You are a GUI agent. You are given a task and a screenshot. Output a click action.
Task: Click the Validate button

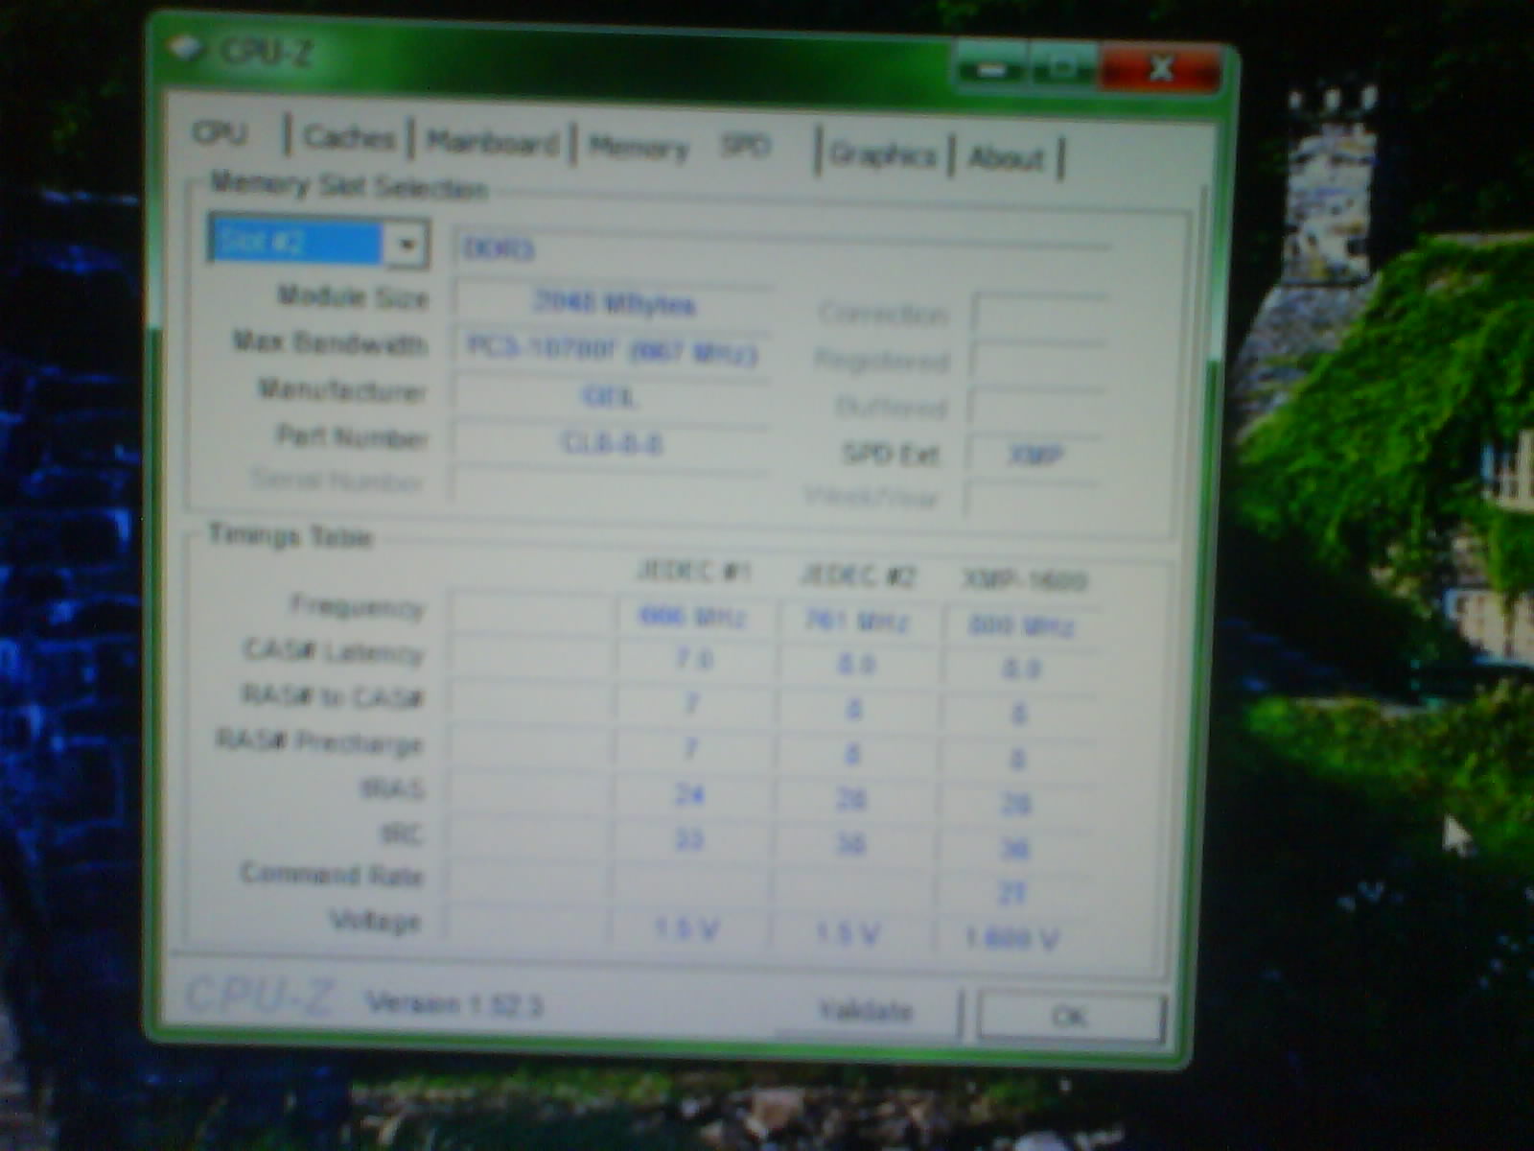tap(866, 1011)
